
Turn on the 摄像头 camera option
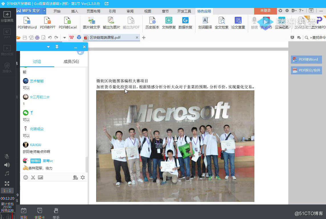pyautogui.click(x=7, y=67)
